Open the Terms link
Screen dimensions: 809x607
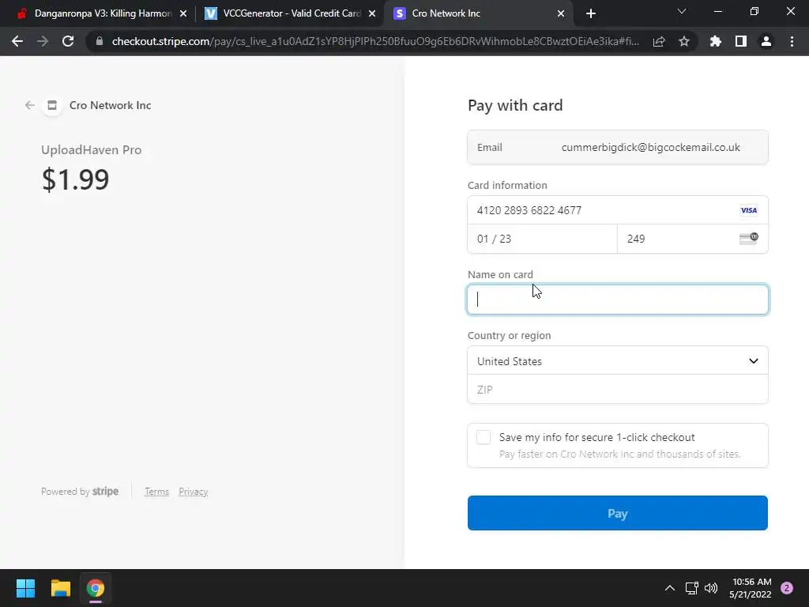[x=157, y=492]
